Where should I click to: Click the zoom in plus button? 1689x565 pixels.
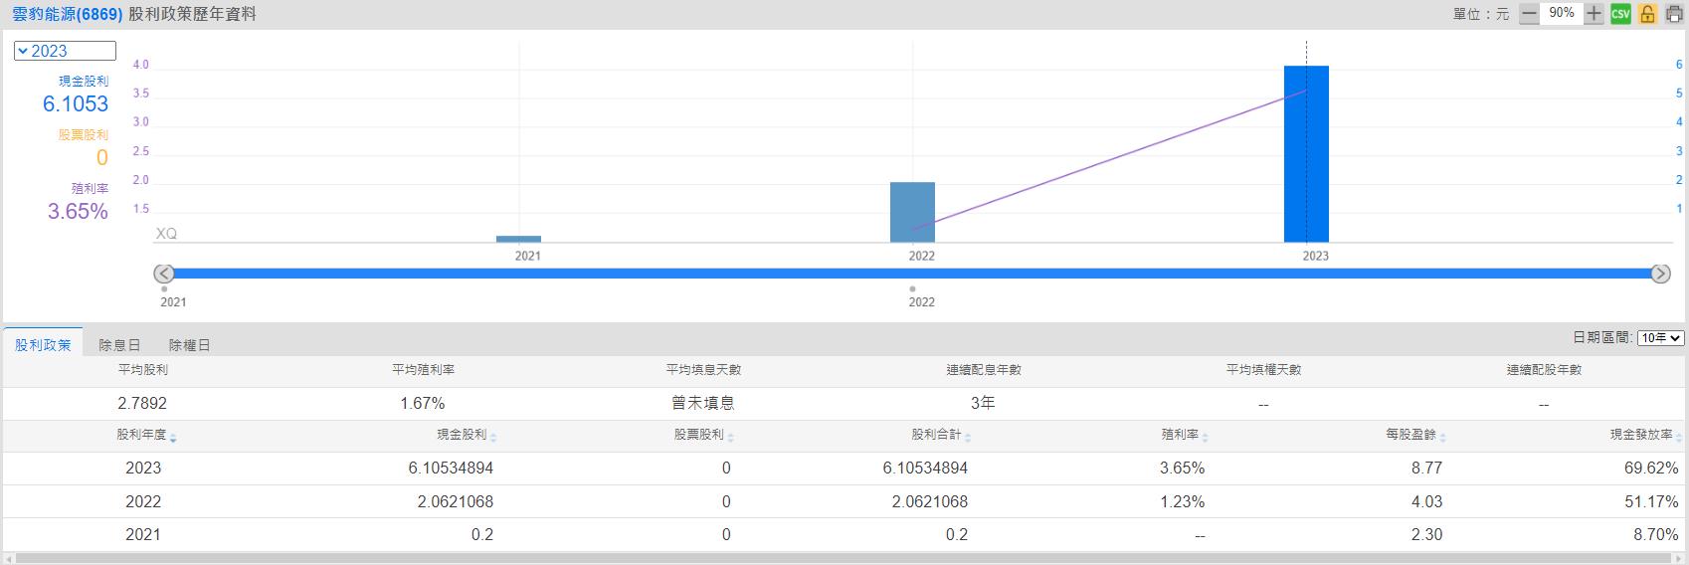point(1595,14)
